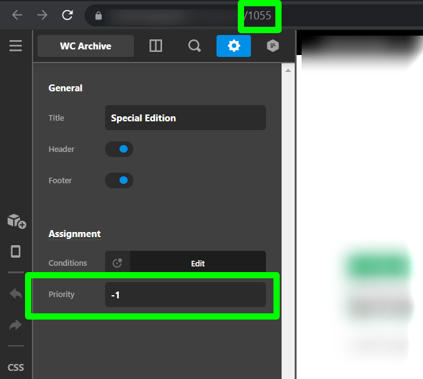Click the redo arrow in sidebar
Viewport: 423px width, 379px height.
click(16, 325)
